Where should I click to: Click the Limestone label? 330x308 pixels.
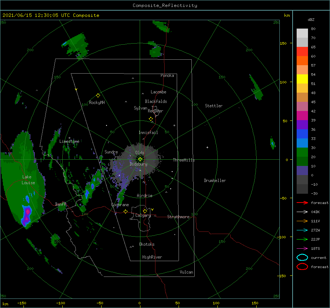69,141
